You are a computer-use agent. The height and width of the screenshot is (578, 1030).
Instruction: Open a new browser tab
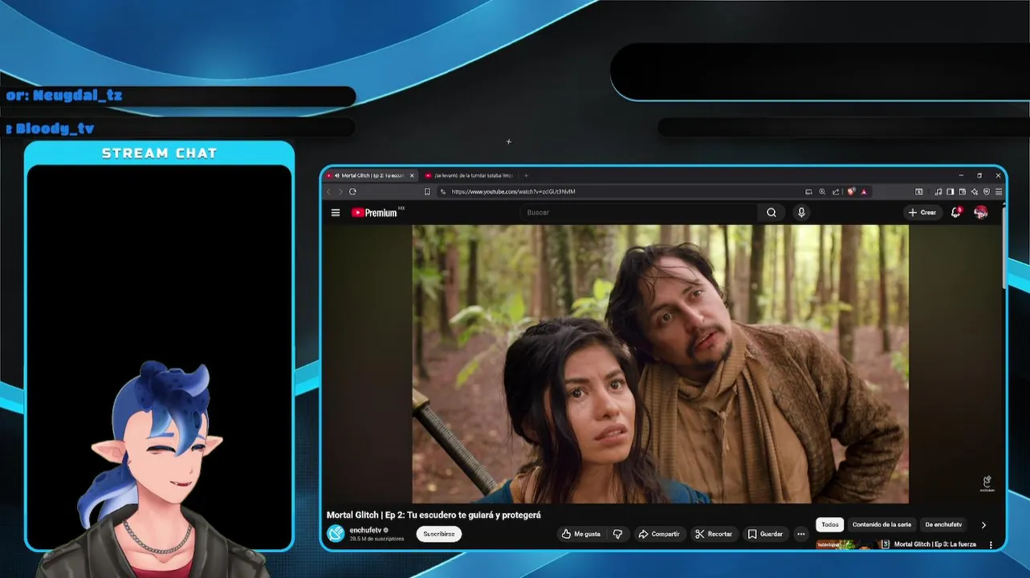(527, 175)
